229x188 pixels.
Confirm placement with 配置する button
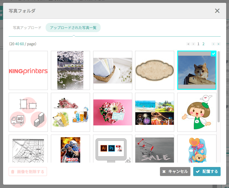(207, 172)
